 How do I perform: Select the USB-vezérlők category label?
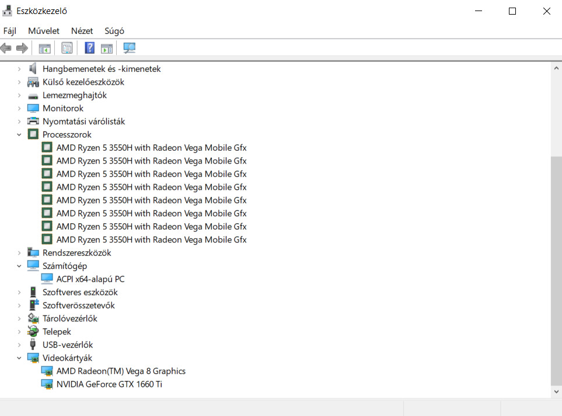pos(67,345)
